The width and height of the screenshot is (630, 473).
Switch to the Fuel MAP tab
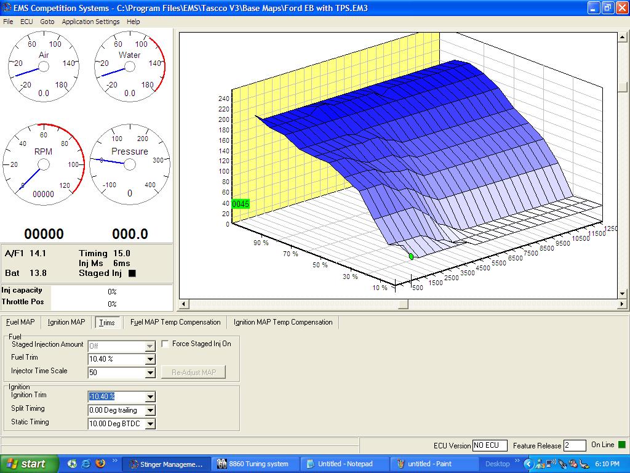pyautogui.click(x=20, y=322)
